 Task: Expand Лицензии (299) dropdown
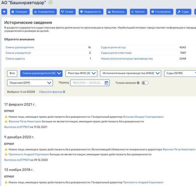[30, 83]
